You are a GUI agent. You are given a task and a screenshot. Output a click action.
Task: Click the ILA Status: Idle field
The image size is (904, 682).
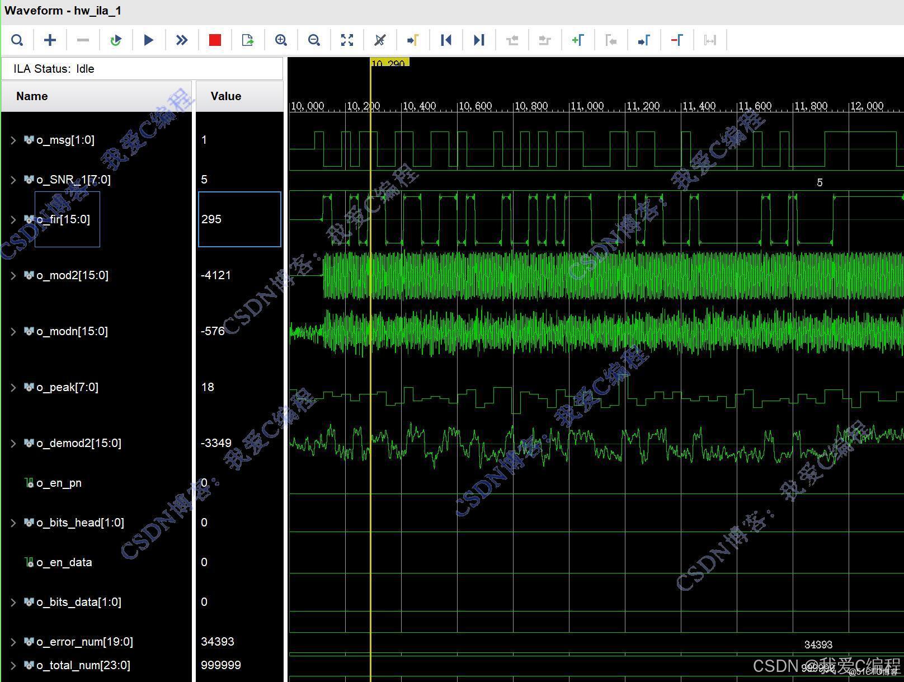click(x=142, y=69)
